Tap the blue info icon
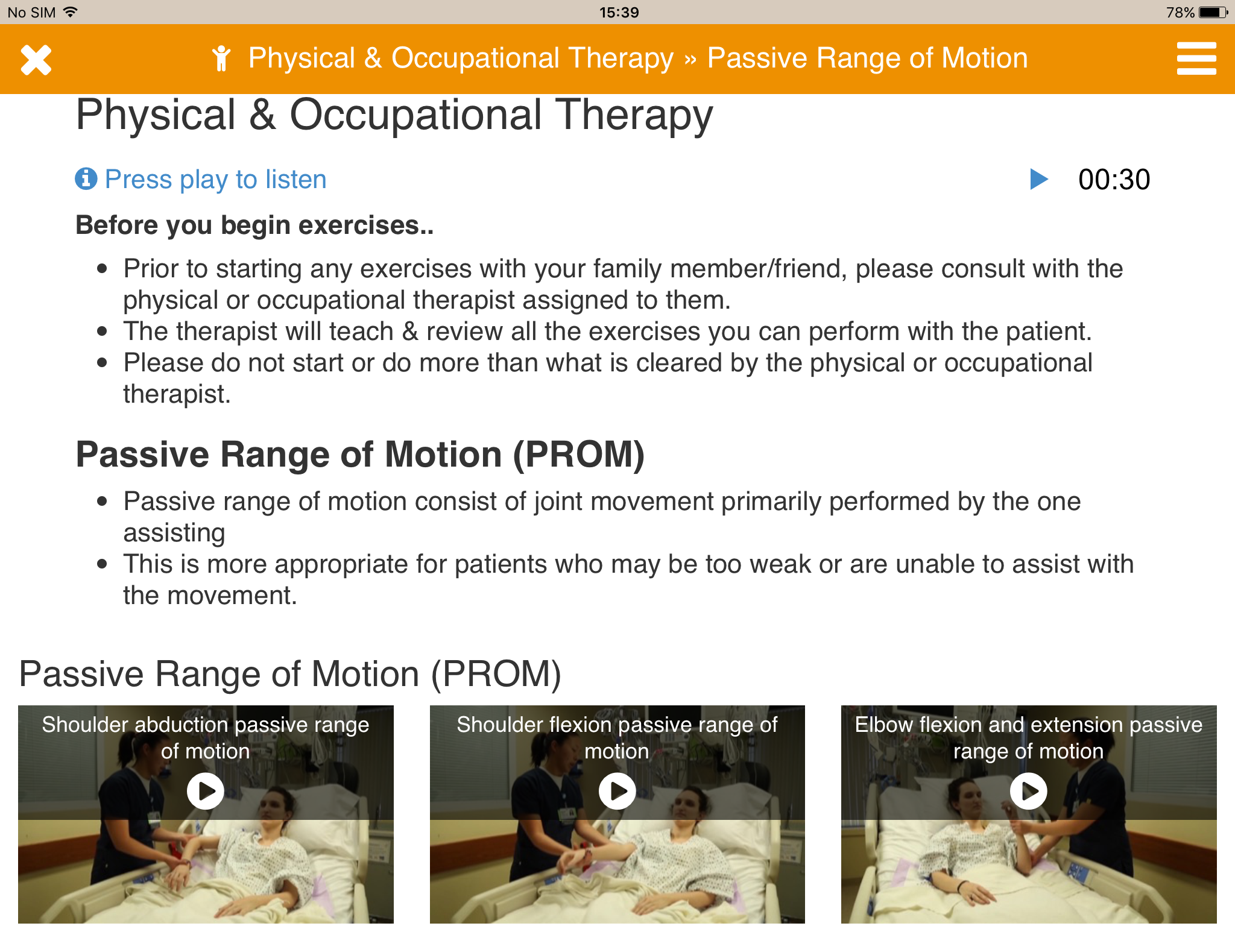 pyautogui.click(x=86, y=178)
